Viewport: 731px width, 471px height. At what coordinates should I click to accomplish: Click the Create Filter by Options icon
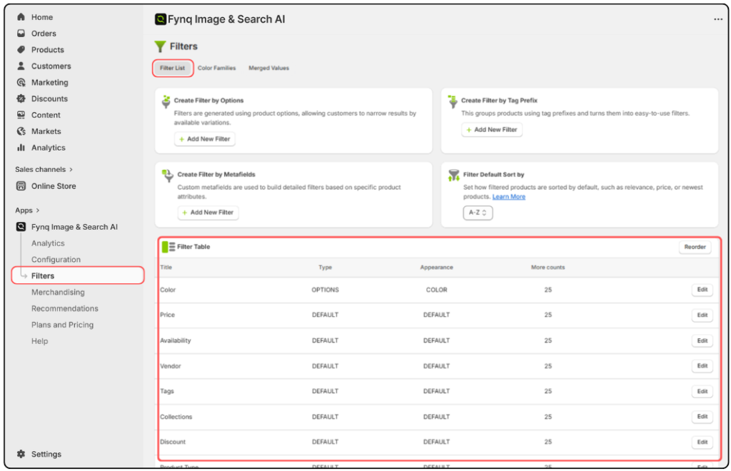166,101
